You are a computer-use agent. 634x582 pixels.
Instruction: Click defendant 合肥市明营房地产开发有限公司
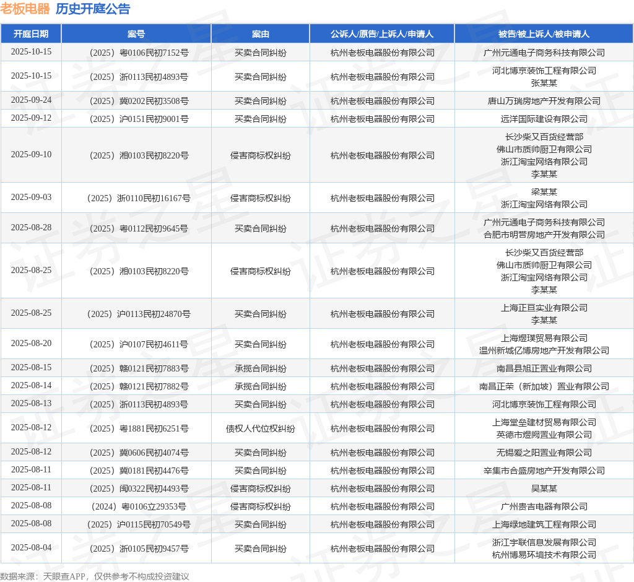(x=544, y=235)
